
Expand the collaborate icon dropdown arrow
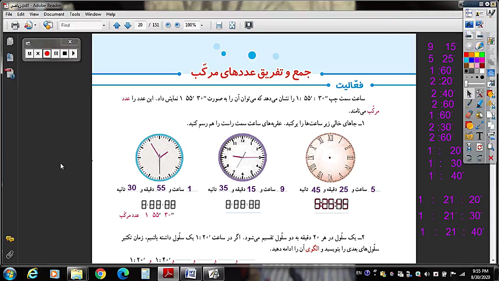coord(35,25)
